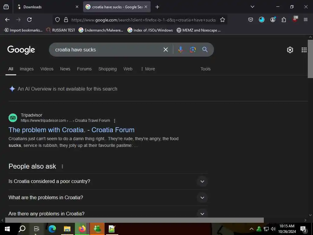
Task: Open File Explorer from taskbar
Action: click(x=67, y=229)
